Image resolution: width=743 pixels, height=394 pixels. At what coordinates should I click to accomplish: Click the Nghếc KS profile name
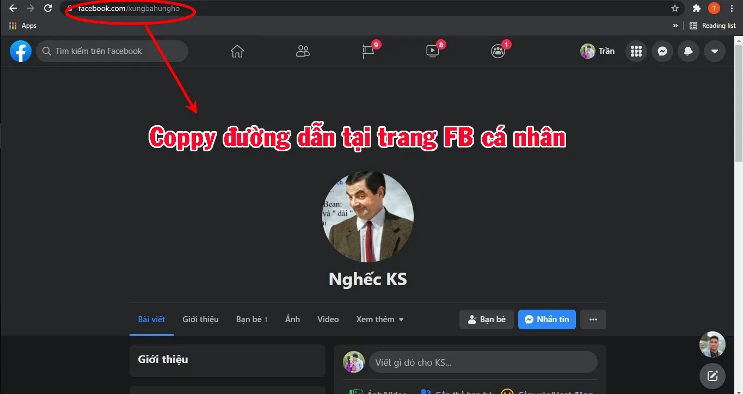[368, 279]
